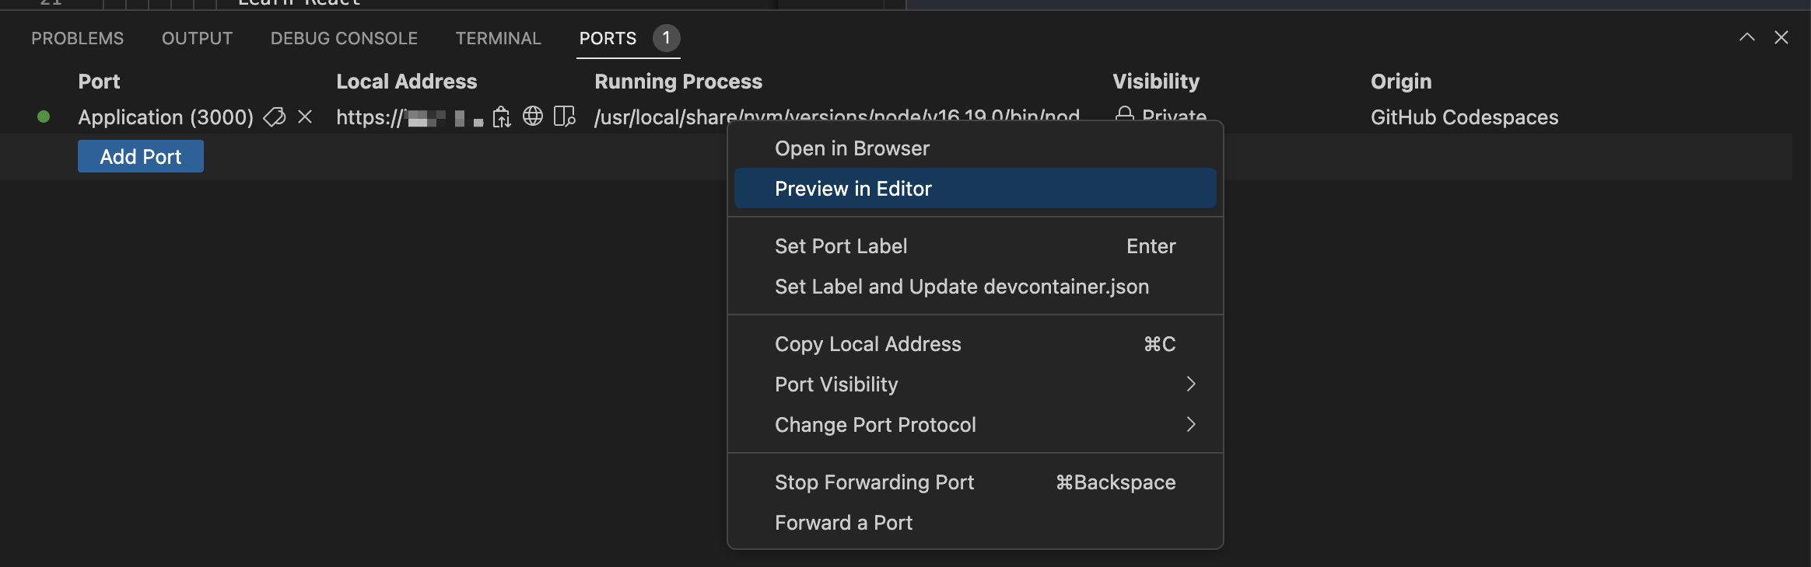Select Preview in Editor menu item
Screen dimensions: 1811x567
[x=975, y=188]
